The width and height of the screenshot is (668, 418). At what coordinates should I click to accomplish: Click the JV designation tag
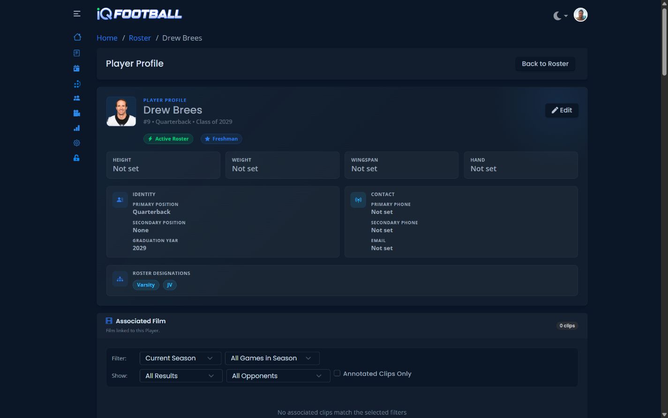tap(170, 285)
